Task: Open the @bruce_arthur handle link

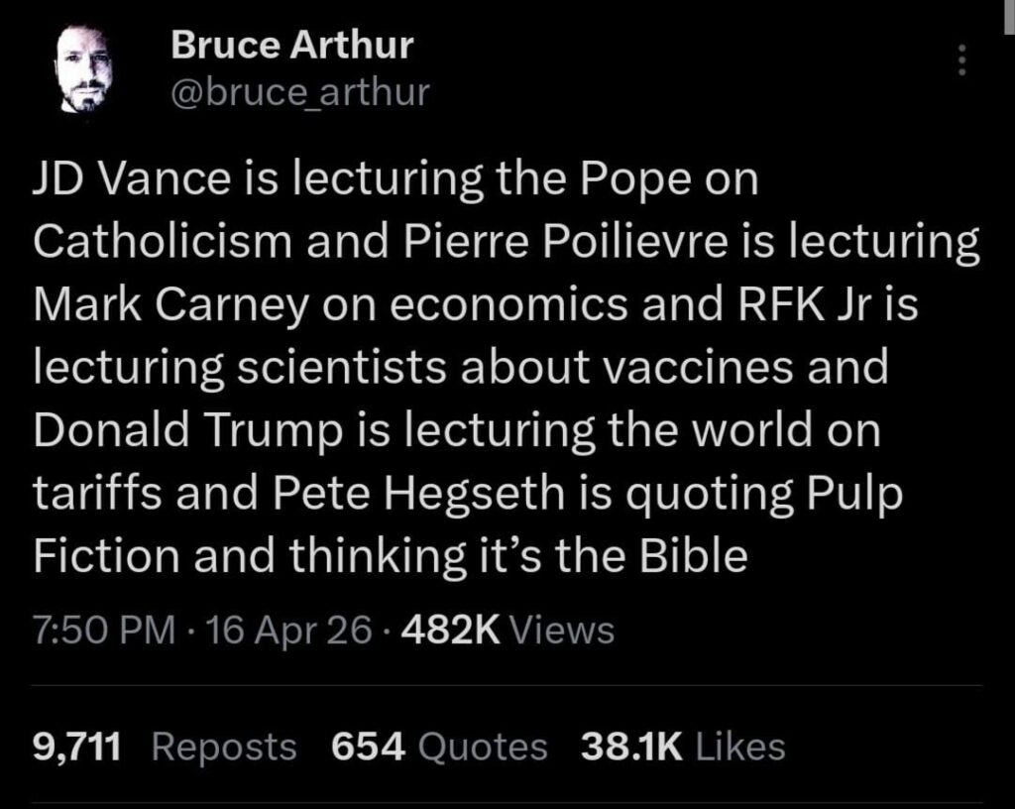Action: [300, 91]
